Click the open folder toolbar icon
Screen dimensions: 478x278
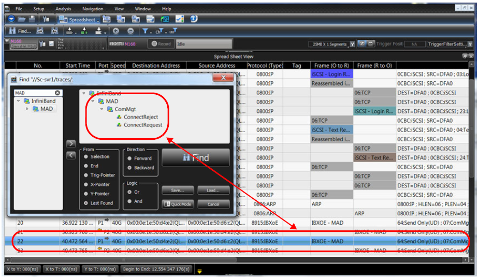[x=21, y=19]
